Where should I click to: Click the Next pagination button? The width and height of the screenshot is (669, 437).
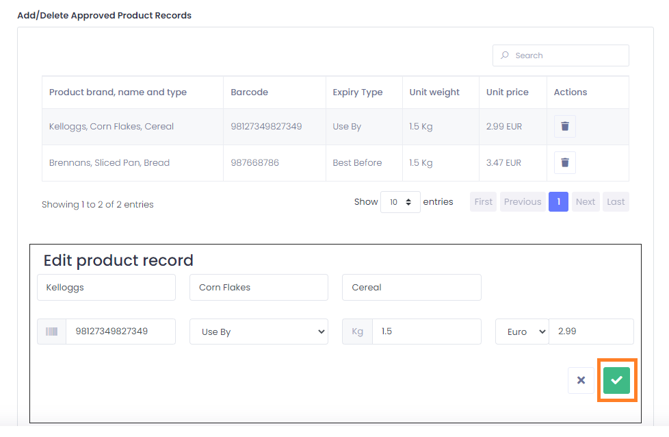pos(586,201)
